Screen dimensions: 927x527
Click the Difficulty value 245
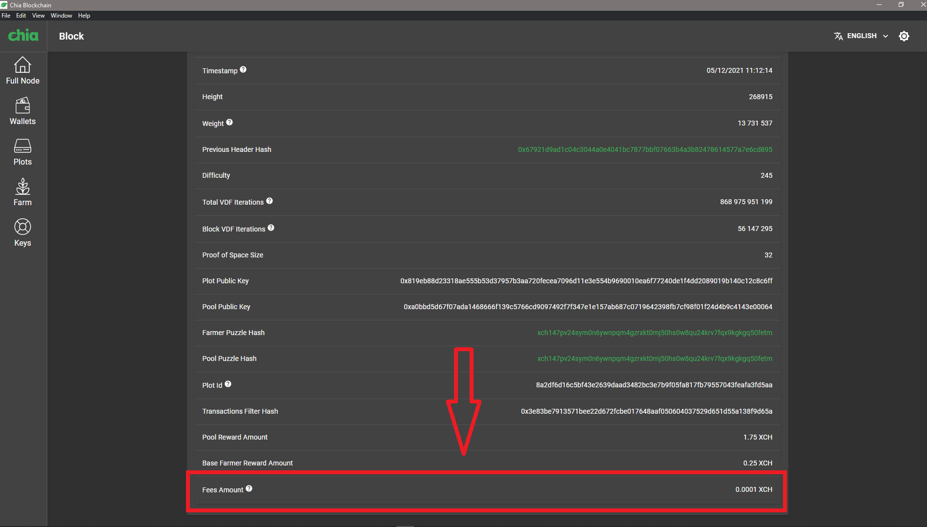click(x=766, y=175)
